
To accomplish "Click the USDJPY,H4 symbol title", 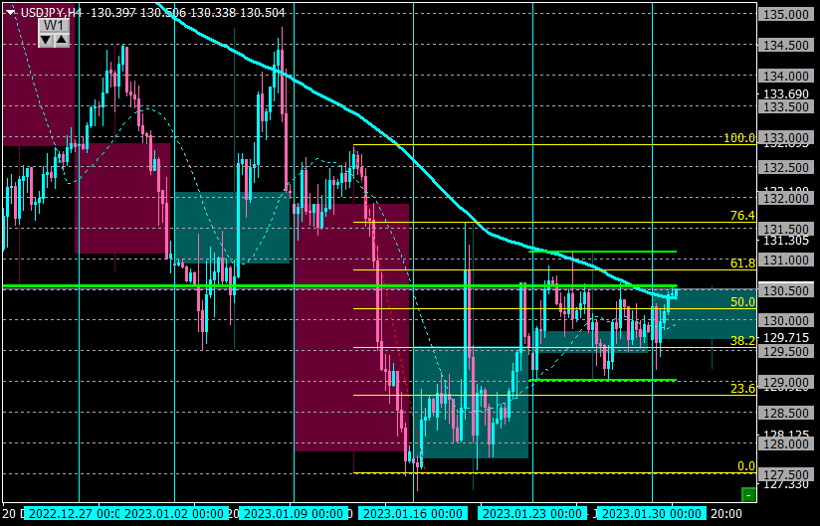I will point(52,13).
